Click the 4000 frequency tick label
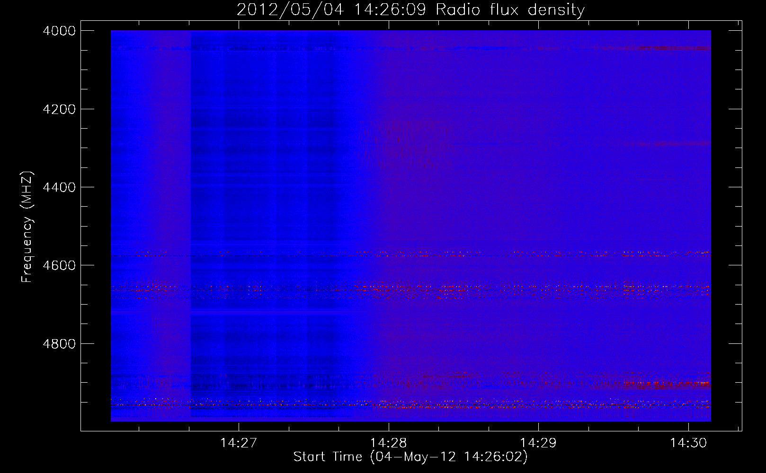Screen dimensions: 766x473 pyautogui.click(x=59, y=31)
